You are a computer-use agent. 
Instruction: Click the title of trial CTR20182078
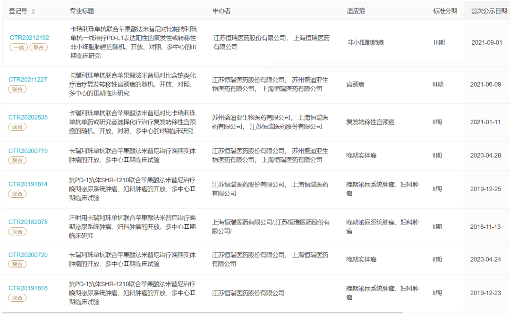click(x=132, y=227)
